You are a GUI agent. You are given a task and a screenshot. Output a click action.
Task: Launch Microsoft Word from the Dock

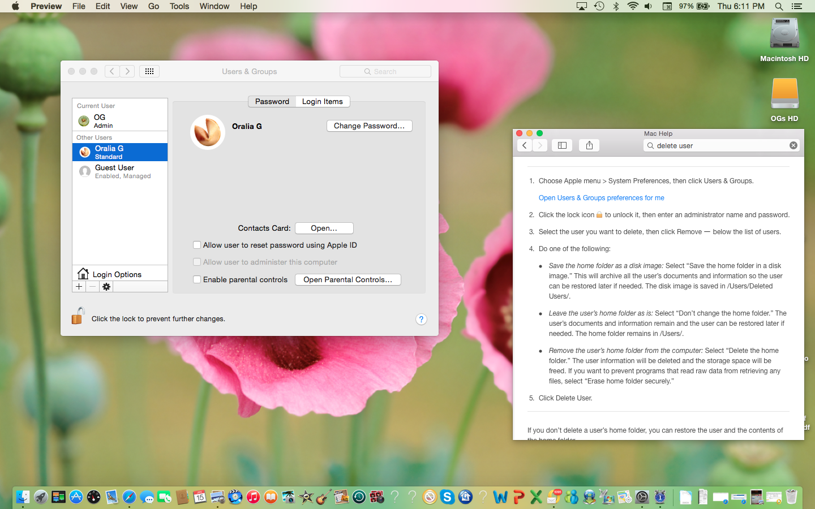(500, 497)
